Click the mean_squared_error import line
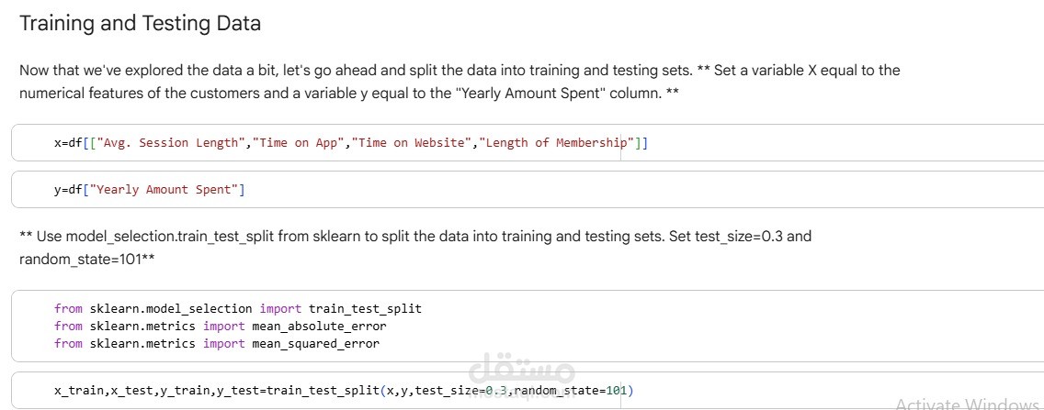 (216, 344)
